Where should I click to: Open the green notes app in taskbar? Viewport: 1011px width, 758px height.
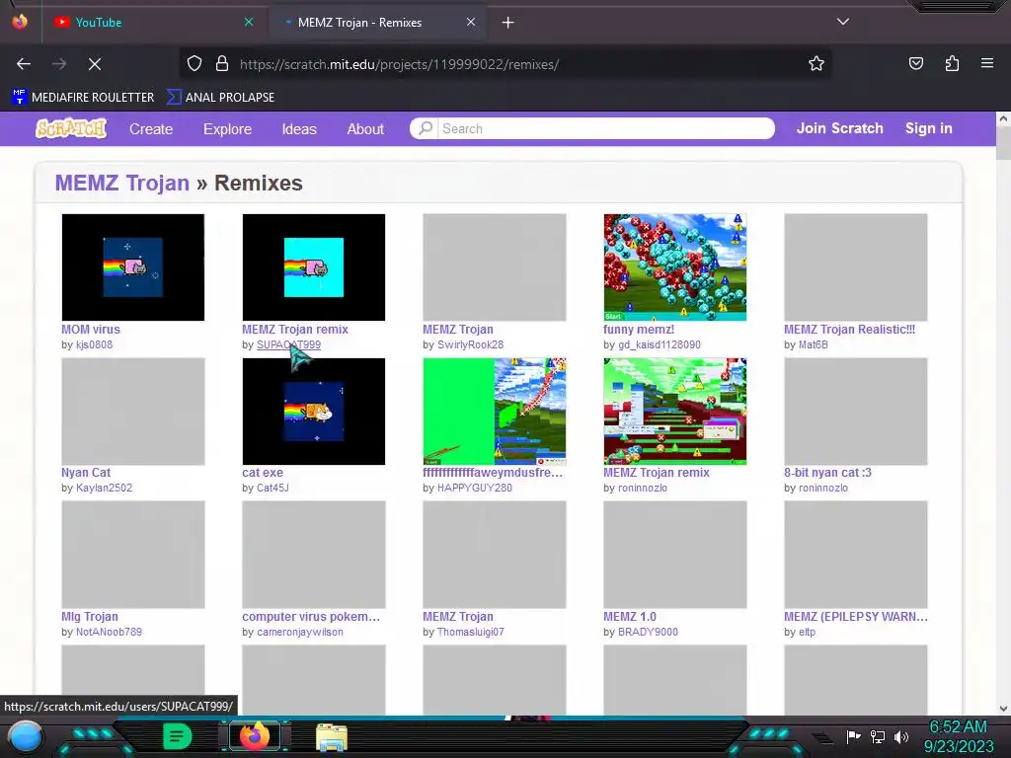178,736
